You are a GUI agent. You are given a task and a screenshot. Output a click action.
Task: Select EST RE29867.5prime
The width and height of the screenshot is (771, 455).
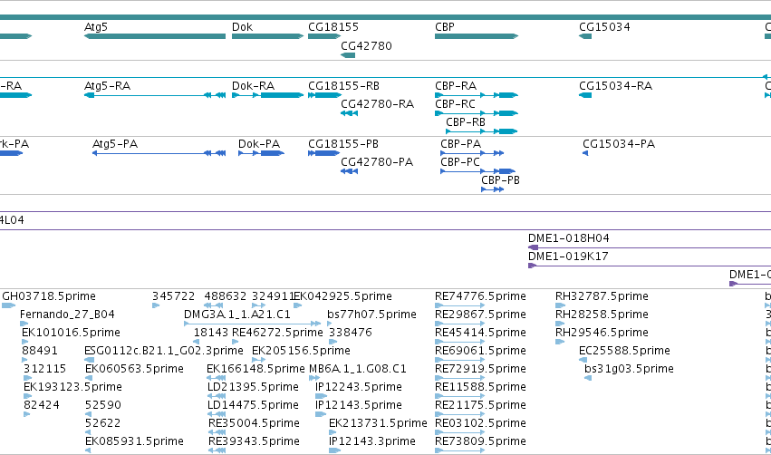tap(459, 324)
